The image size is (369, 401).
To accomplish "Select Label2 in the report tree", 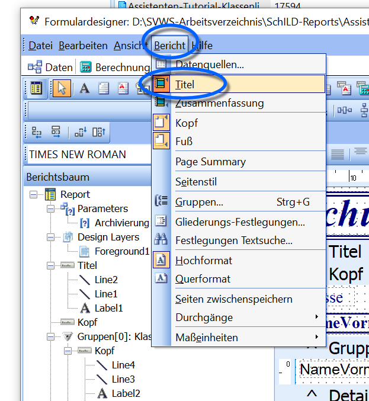I will pos(126,393).
